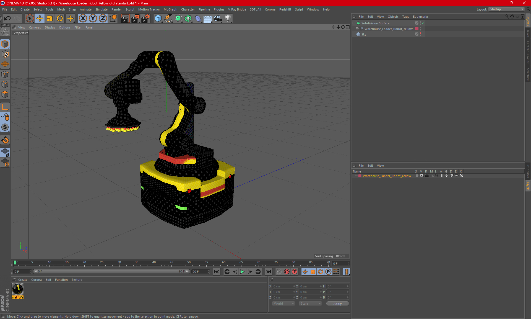Screen dimensions: 531x319
Task: Expand the Warehouse_Loader_Robot_Yellow object tree
Action: coord(357,29)
